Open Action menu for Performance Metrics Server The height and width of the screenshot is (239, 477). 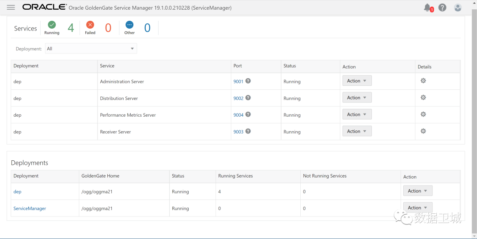[357, 114]
